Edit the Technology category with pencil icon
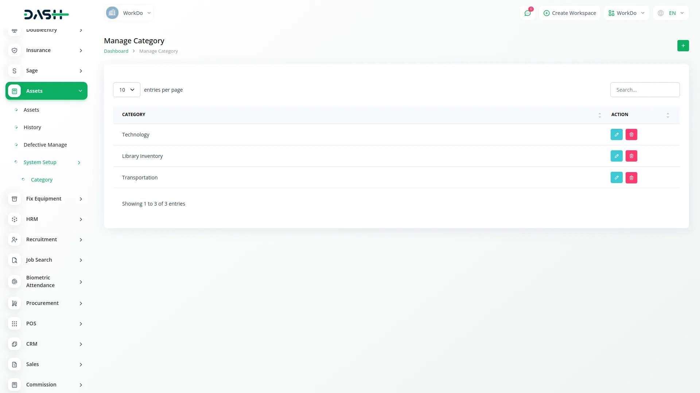 pos(617,134)
